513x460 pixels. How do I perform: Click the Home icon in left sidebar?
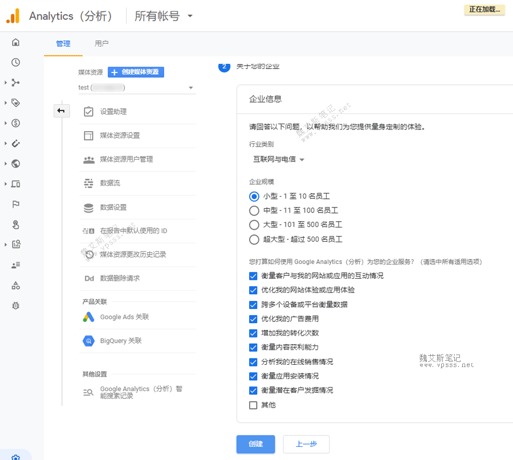pos(15,42)
